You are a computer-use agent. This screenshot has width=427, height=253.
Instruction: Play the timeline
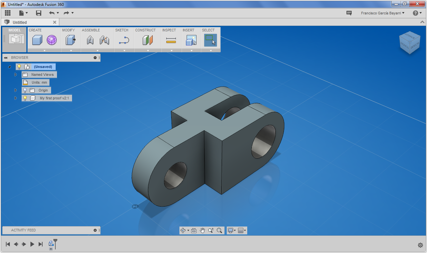[x=32, y=244]
